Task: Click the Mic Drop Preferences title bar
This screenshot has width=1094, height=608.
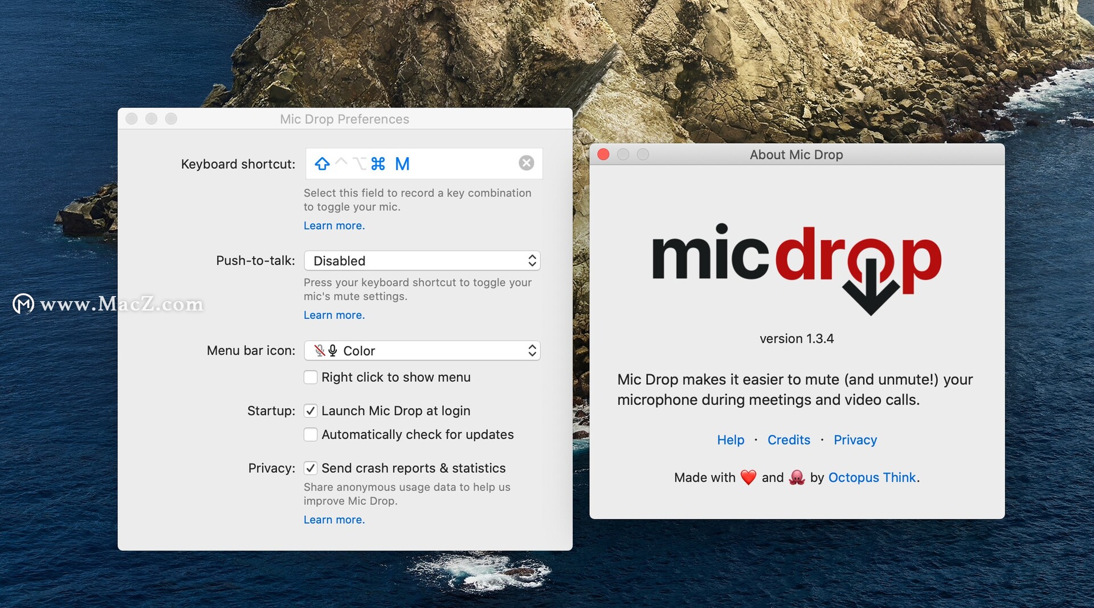Action: coord(345,119)
